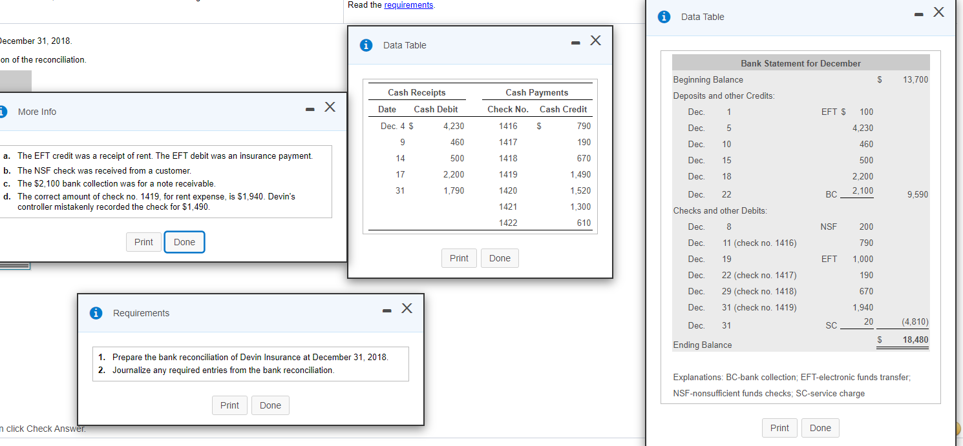Click info icon in Requirements dialog
This screenshot has height=446, width=963.
pos(96,313)
